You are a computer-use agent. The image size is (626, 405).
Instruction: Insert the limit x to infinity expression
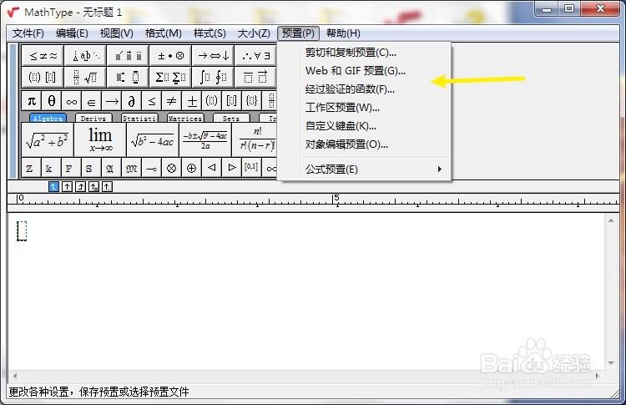point(100,139)
